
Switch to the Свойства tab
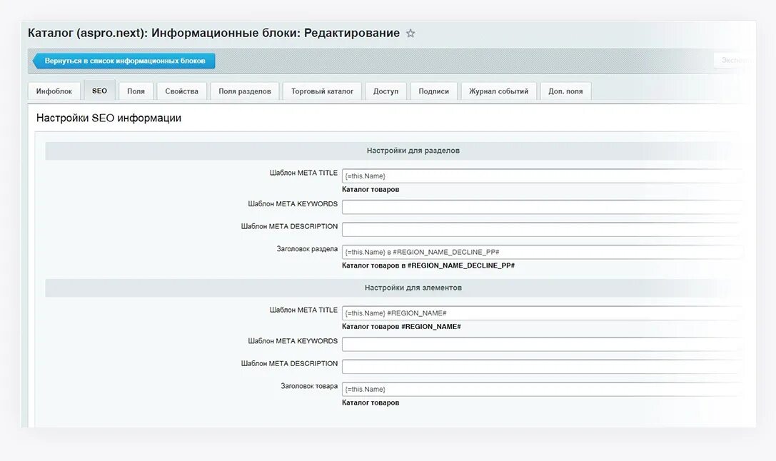click(x=181, y=91)
